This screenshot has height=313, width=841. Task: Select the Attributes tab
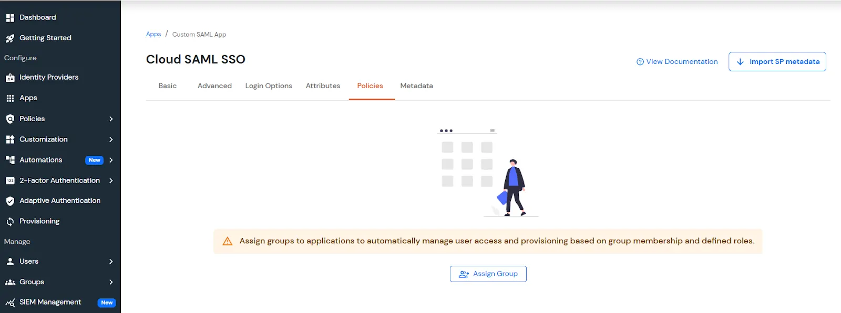point(323,86)
